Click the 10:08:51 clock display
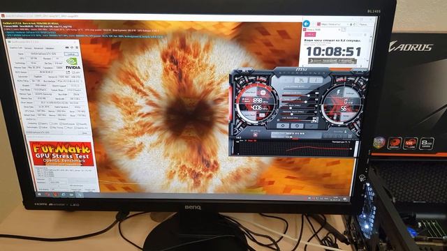The image size is (447, 251). 334,52
